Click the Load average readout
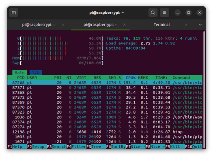The height and width of the screenshot is (157, 213). point(140,43)
